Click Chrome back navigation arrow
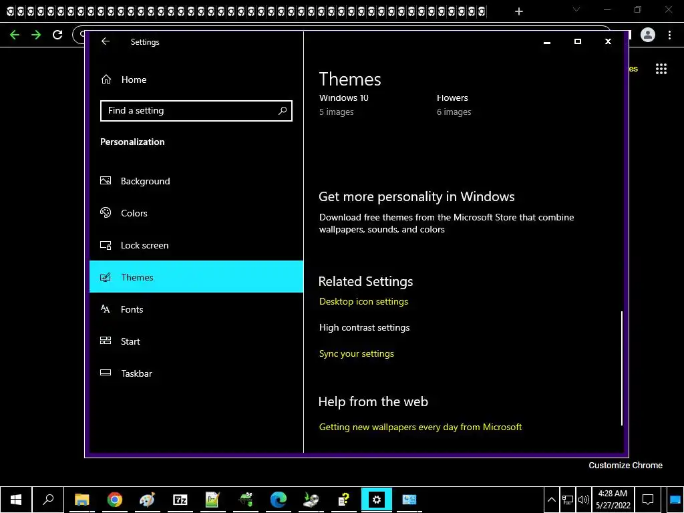 click(15, 35)
